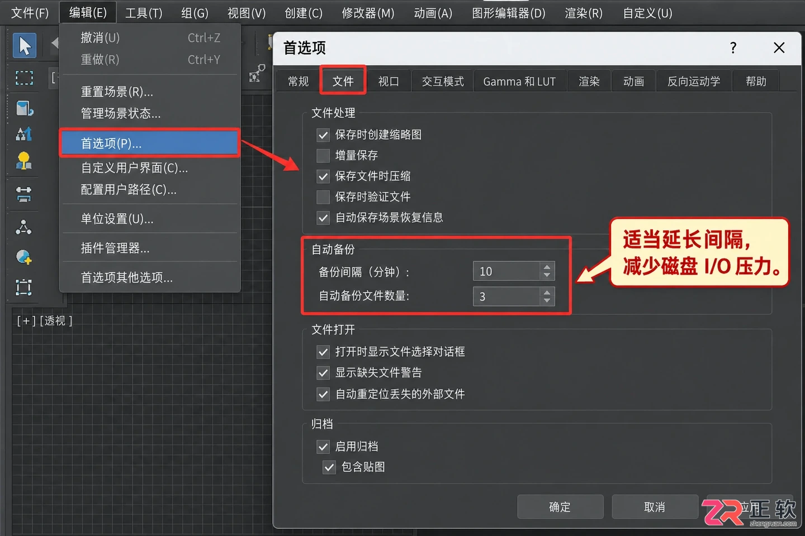Viewport: 805px width, 536px height.
Task: Open the 常规 preferences tab
Action: coord(299,82)
